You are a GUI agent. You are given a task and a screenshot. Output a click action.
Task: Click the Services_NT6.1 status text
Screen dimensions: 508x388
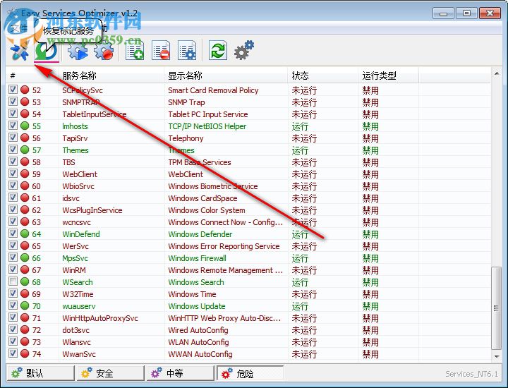click(x=471, y=374)
